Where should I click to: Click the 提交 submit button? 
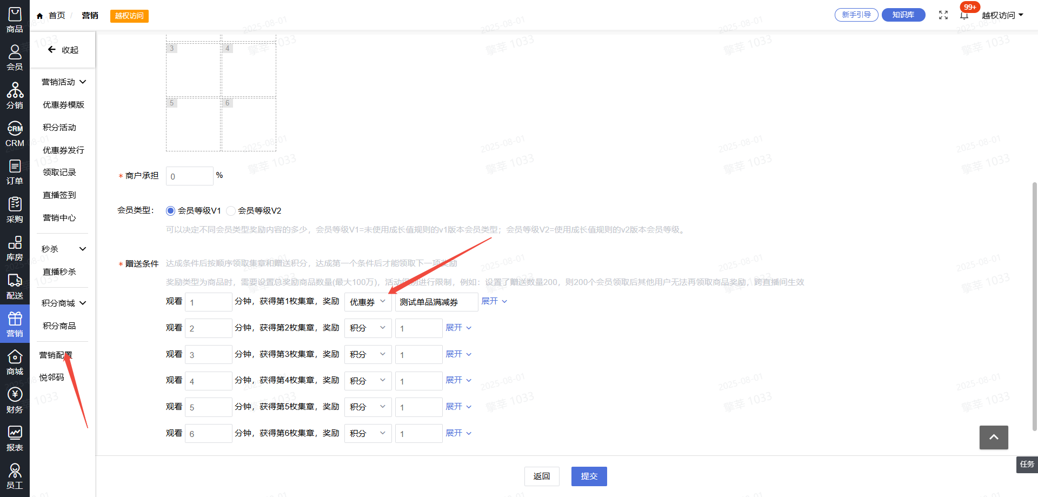[589, 476]
